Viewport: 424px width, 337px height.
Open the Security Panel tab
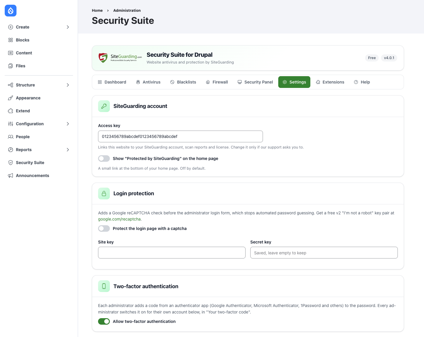point(255,82)
